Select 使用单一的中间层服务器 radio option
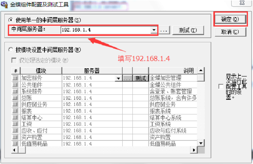Screen dimensions: 253x164 click(x=11, y=20)
